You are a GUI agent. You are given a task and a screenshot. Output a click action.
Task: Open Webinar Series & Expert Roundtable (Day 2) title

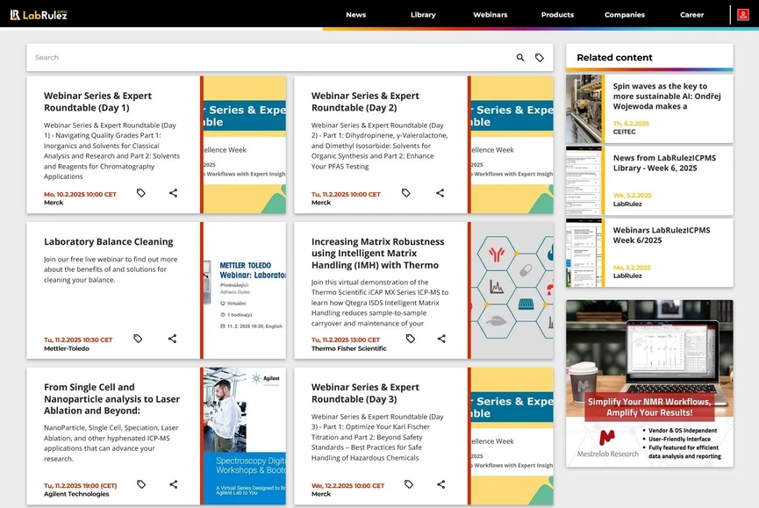[366, 102]
